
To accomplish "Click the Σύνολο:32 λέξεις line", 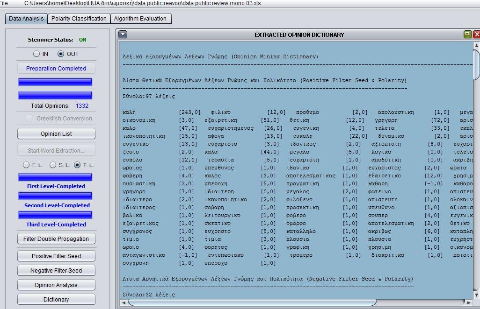I will point(149,295).
